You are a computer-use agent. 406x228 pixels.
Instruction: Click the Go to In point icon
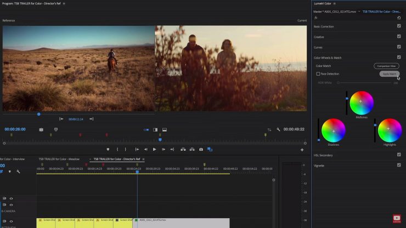coord(137,149)
